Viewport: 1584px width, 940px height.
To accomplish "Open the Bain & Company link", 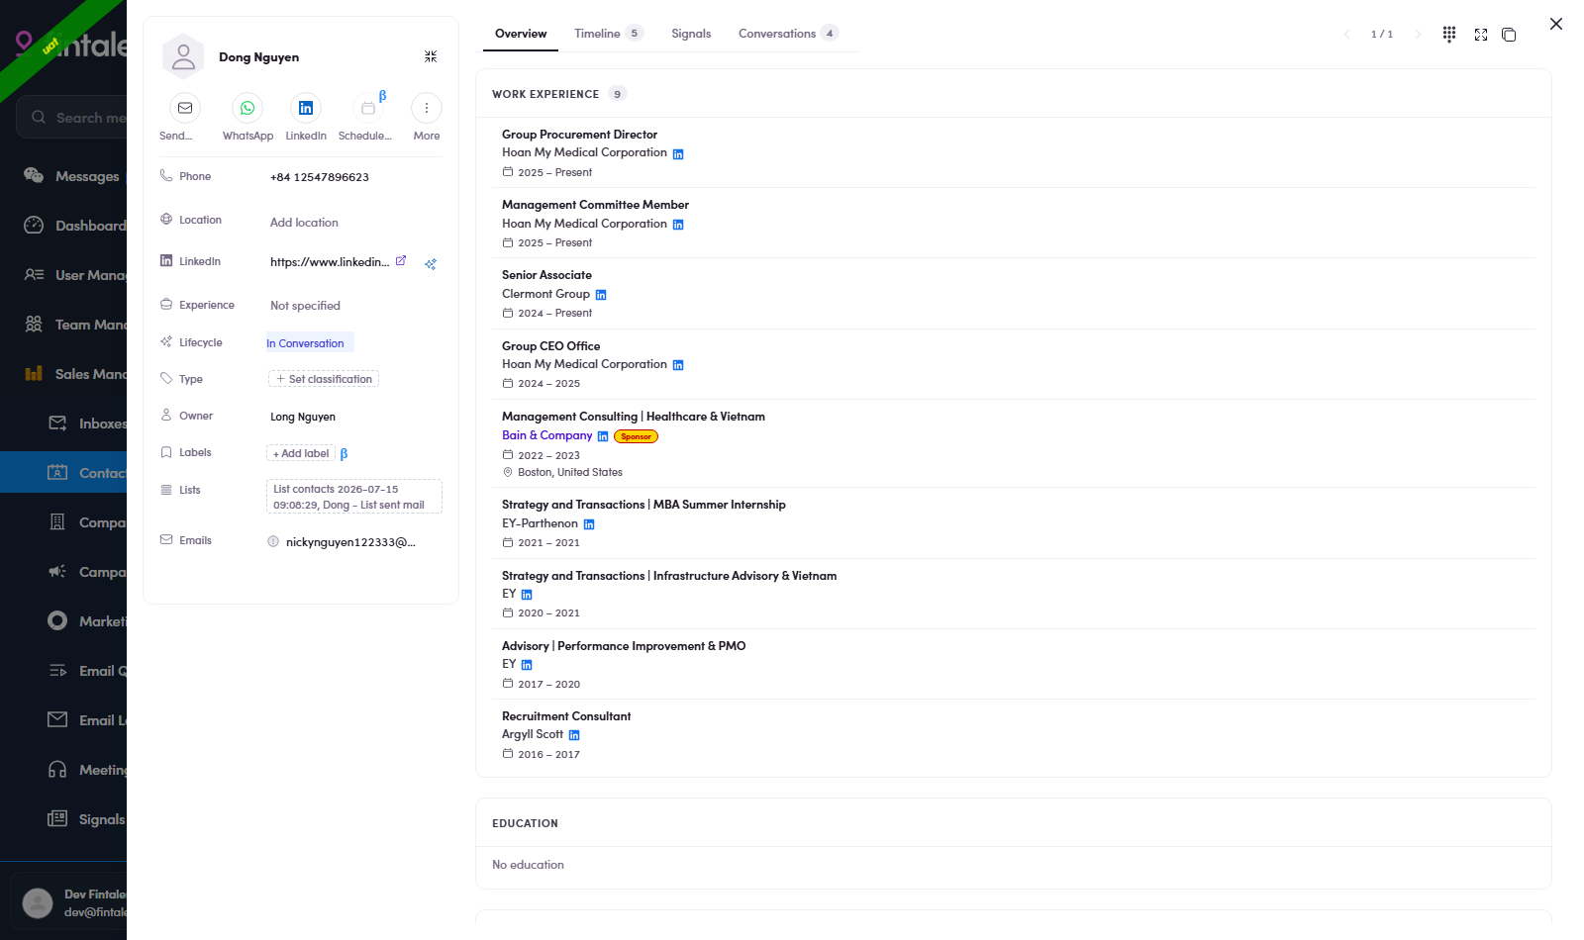I will (546, 435).
